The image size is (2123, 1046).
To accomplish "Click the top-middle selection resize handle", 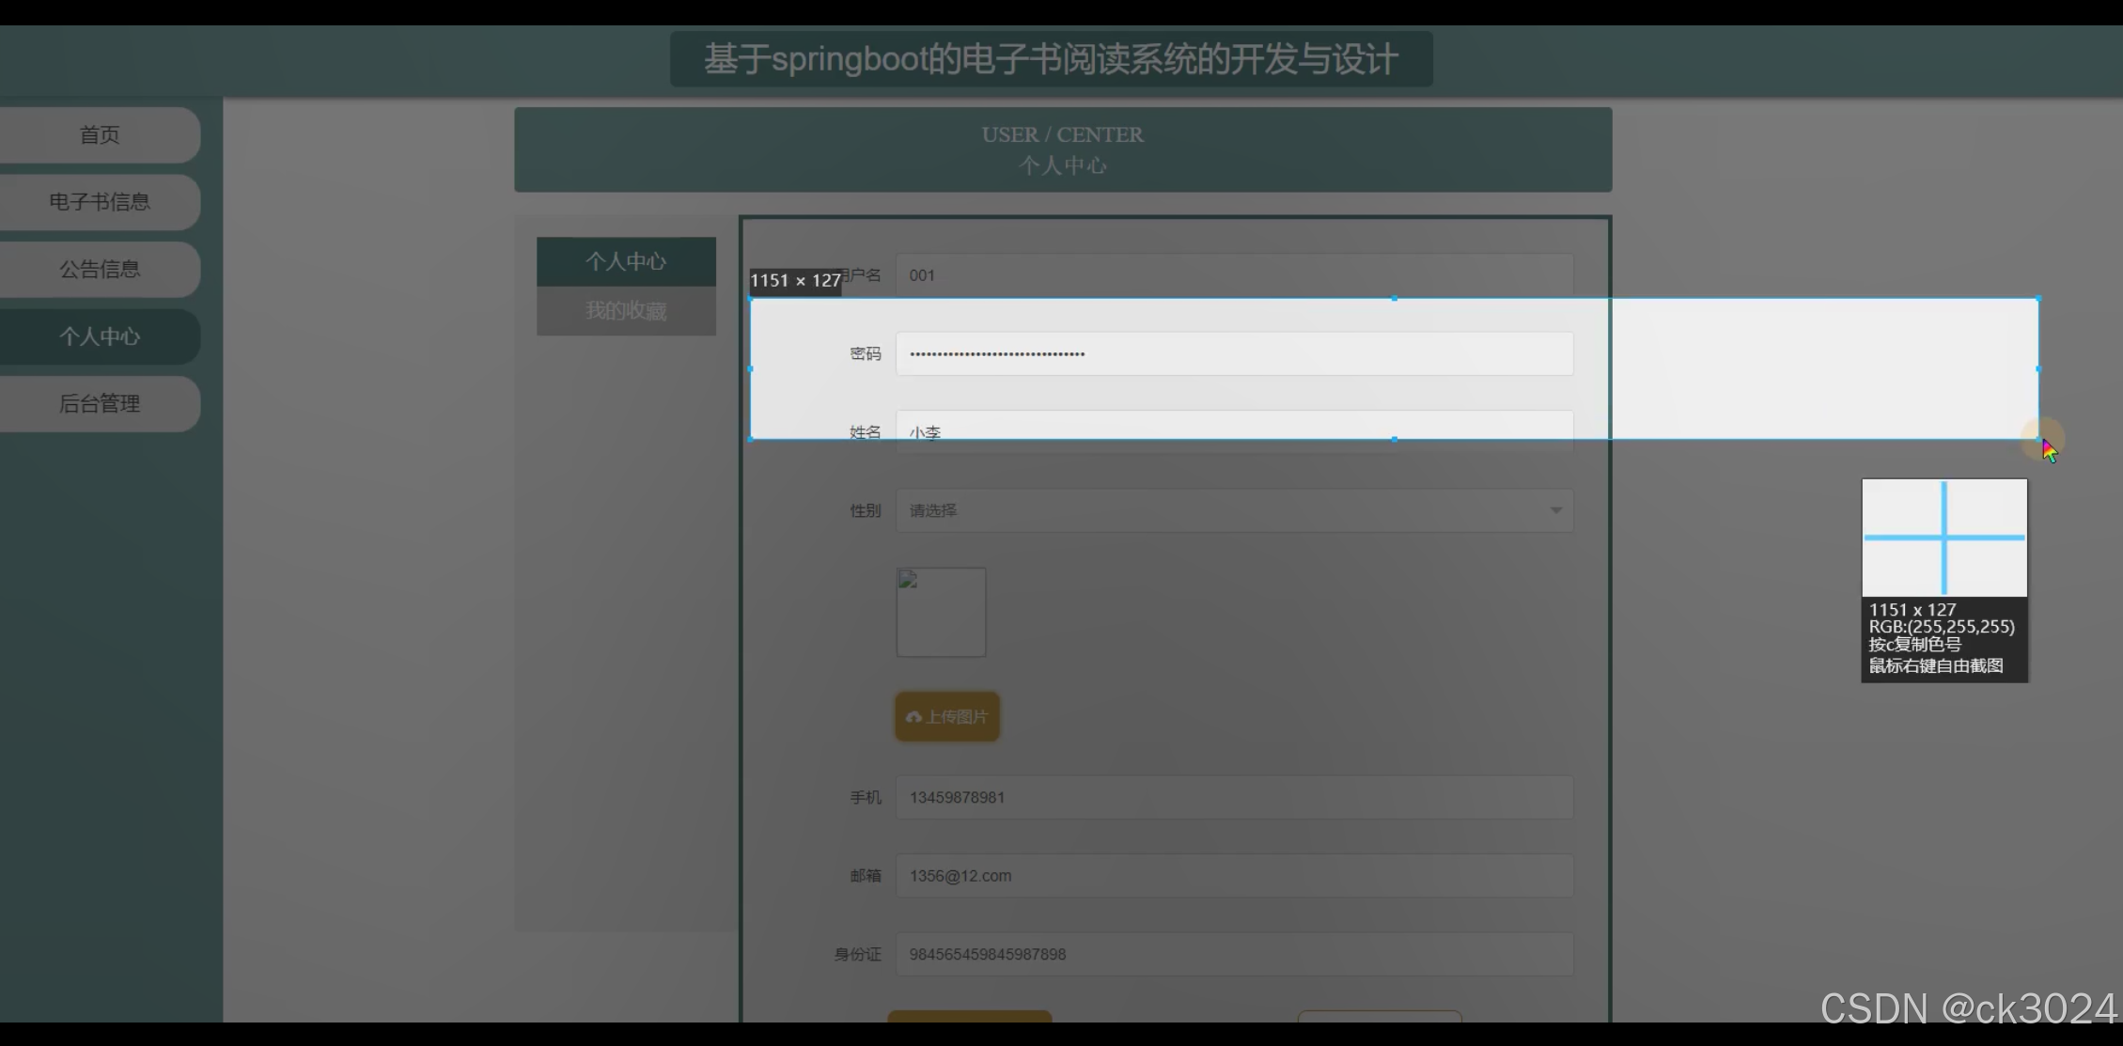I will point(1394,299).
